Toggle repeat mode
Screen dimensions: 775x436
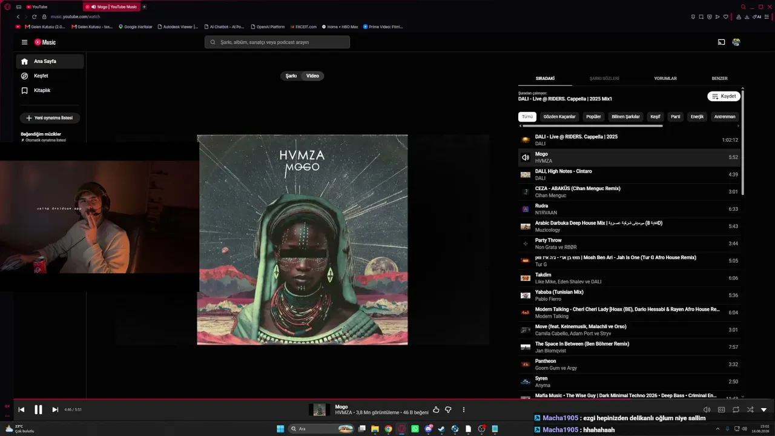click(x=736, y=410)
